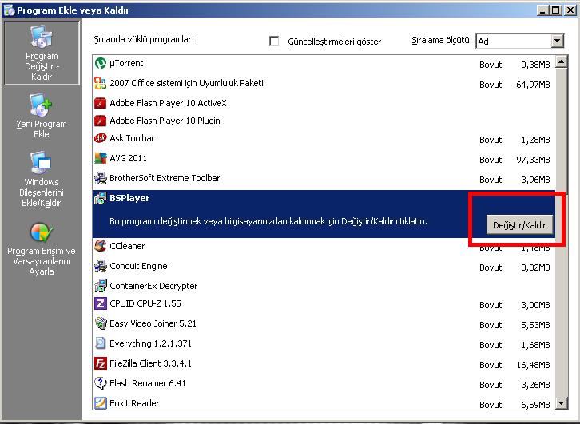The image size is (580, 424).
Task: Open Program Değiştir - Kaldır sidebar section
Action: (42, 53)
